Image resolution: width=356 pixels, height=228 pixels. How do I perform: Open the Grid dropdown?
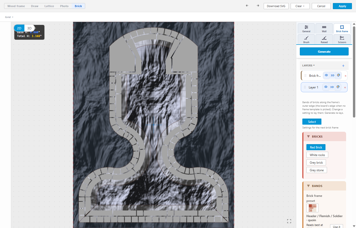9,17
